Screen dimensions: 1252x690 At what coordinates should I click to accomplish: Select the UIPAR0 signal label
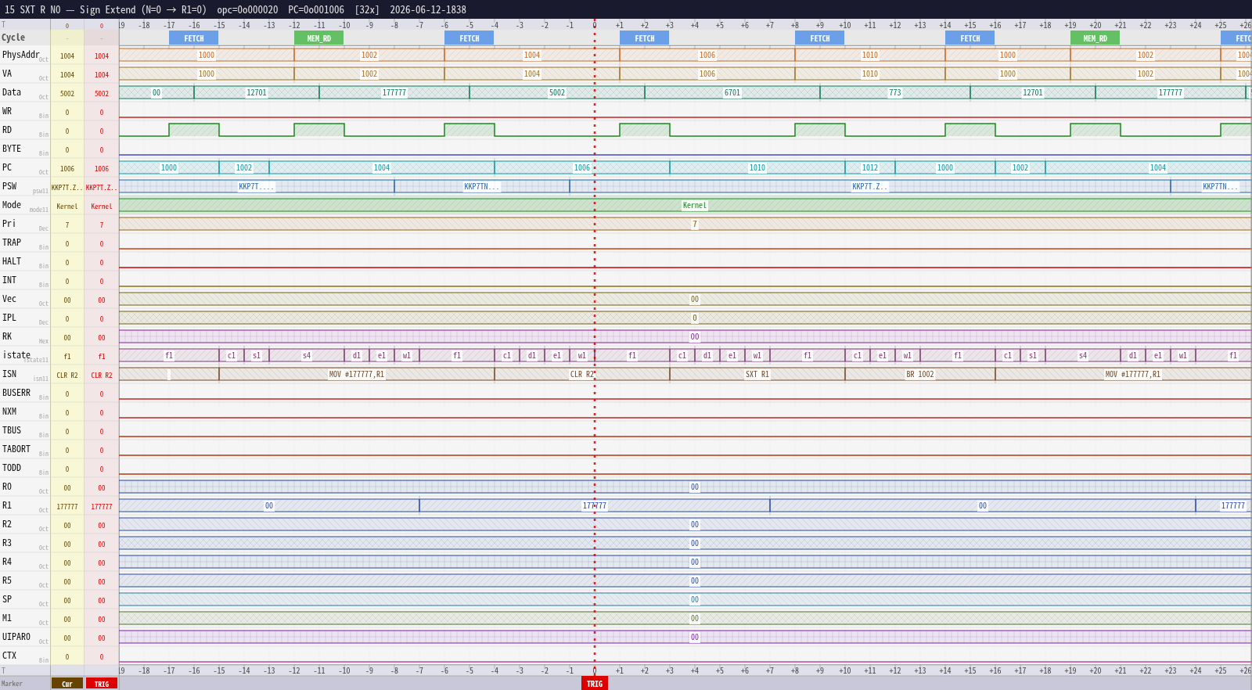click(x=16, y=637)
